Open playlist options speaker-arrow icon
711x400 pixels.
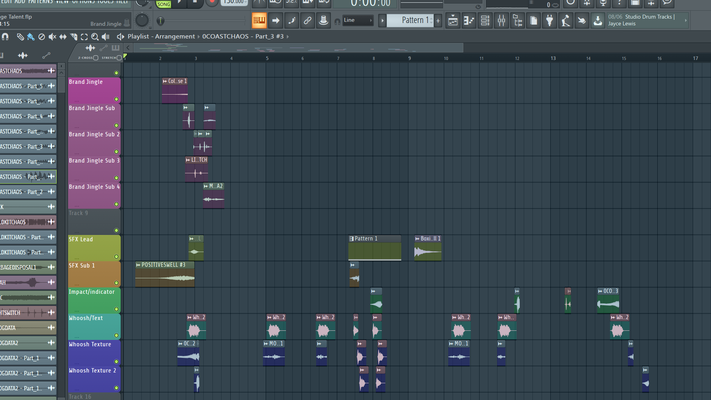point(120,37)
